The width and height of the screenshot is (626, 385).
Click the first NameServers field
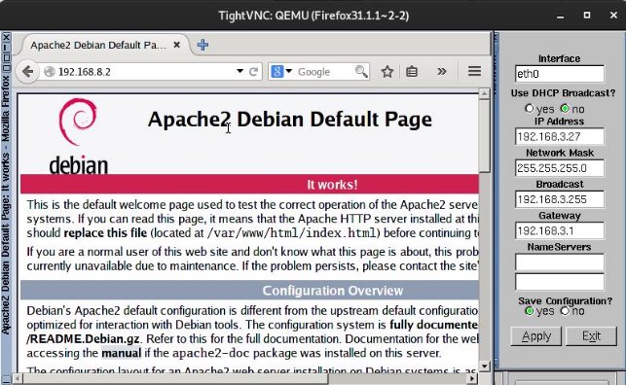(560, 262)
